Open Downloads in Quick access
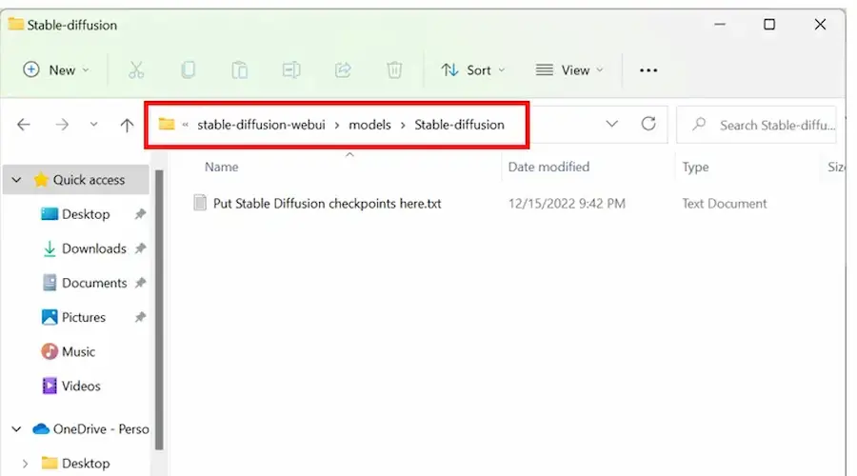 93,248
